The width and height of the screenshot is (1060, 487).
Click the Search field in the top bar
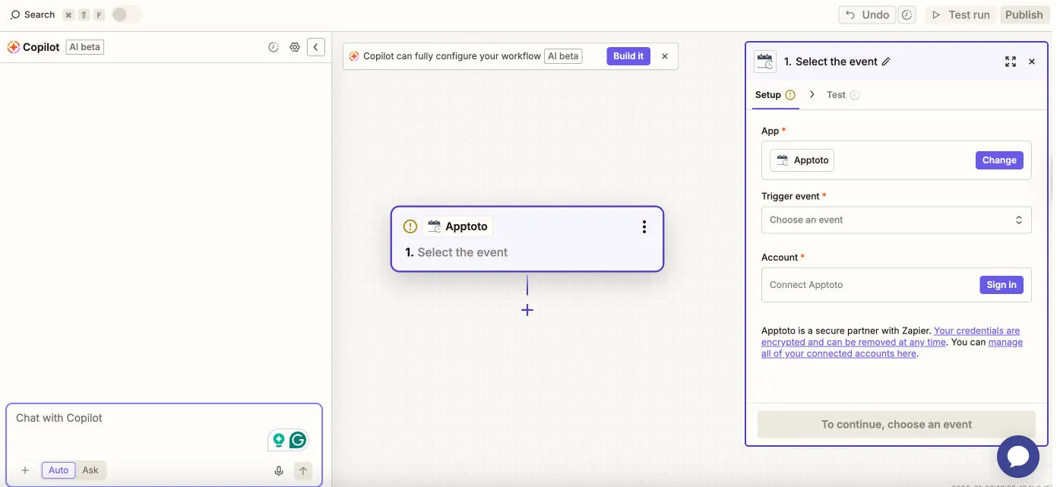tap(38, 14)
